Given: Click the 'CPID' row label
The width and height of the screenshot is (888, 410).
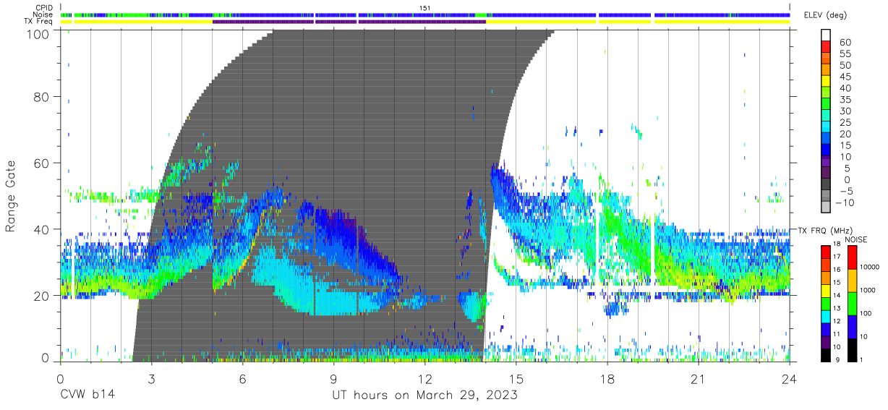Looking at the screenshot, I should point(43,8).
